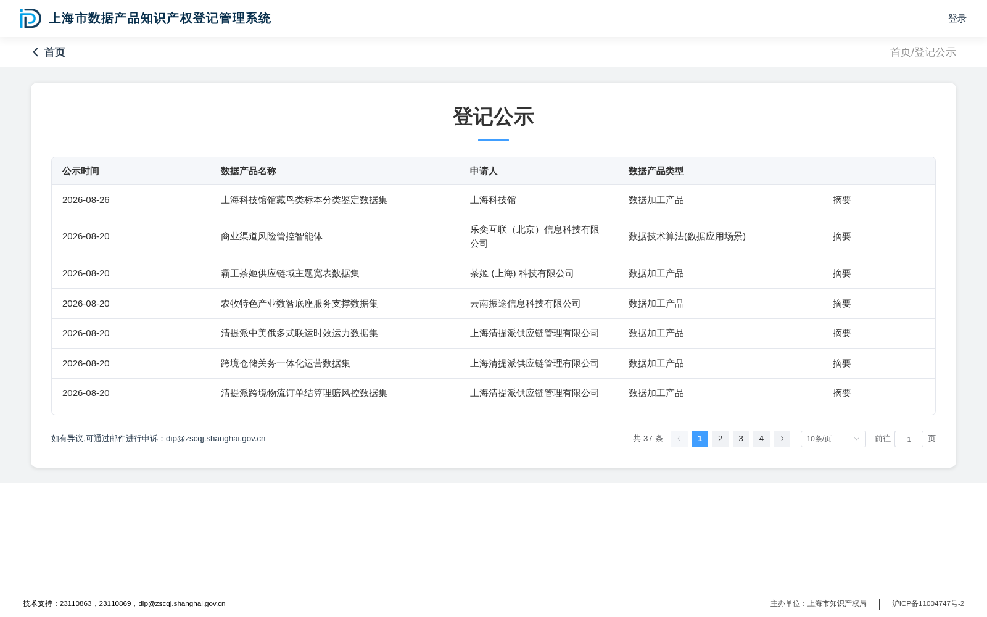Click the 申请人 column header
The image size is (987, 617).
484,171
